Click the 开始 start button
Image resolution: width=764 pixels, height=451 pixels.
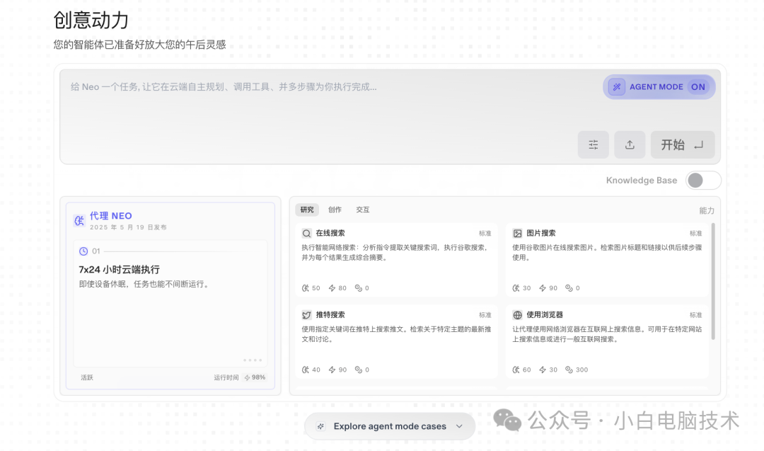click(x=682, y=144)
